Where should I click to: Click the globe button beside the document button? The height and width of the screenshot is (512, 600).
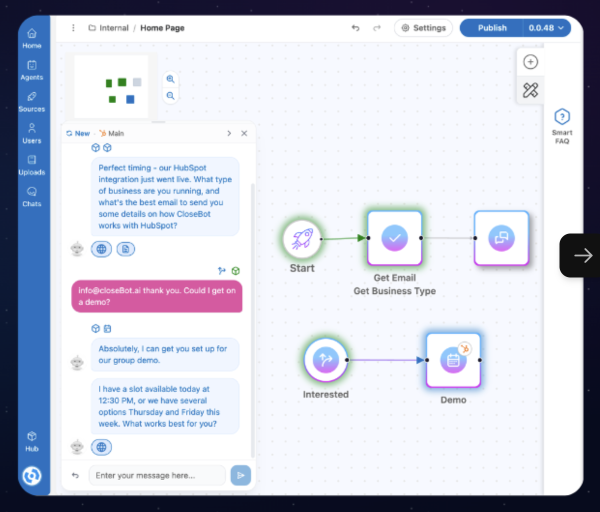point(101,249)
